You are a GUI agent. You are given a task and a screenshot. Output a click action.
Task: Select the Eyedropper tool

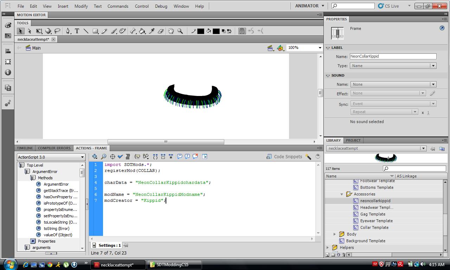[152, 31]
